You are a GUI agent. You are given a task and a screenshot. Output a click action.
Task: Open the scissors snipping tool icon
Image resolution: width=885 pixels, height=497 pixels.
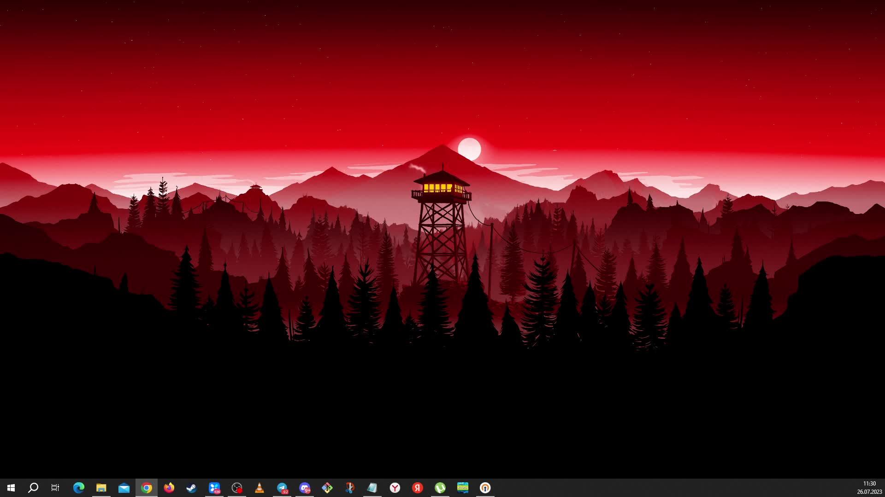click(350, 488)
